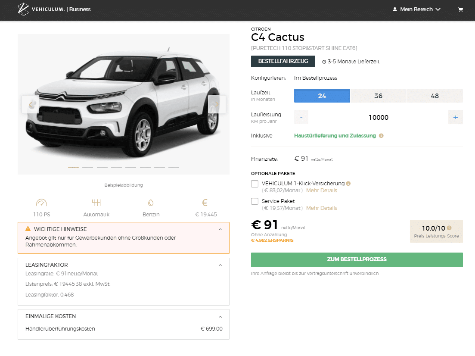Click the 110 PS speedometer icon

41,203
